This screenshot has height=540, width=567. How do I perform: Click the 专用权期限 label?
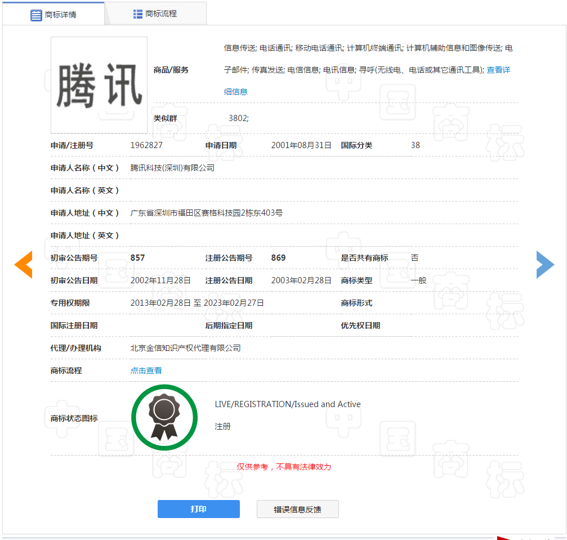pos(70,303)
